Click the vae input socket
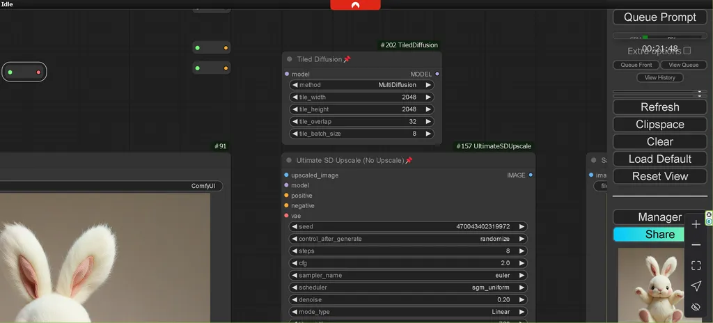 pyautogui.click(x=286, y=216)
